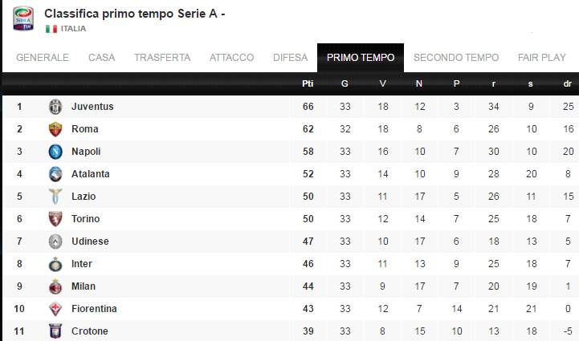Sort table by Pti column header
The width and height of the screenshot is (579, 341).
tap(308, 83)
